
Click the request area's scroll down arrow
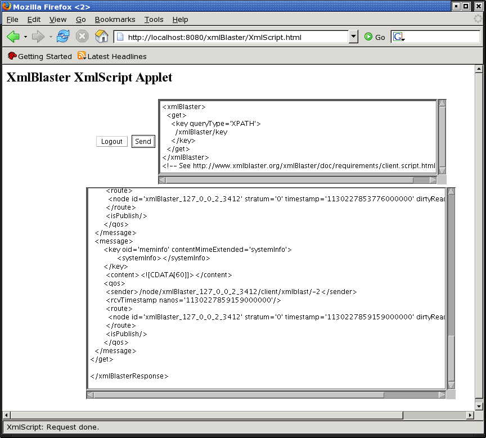point(442,171)
